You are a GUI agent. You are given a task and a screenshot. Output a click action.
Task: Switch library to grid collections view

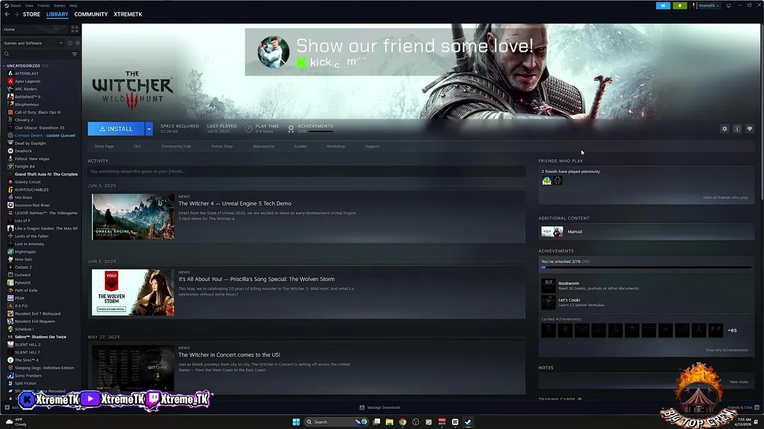coord(75,29)
